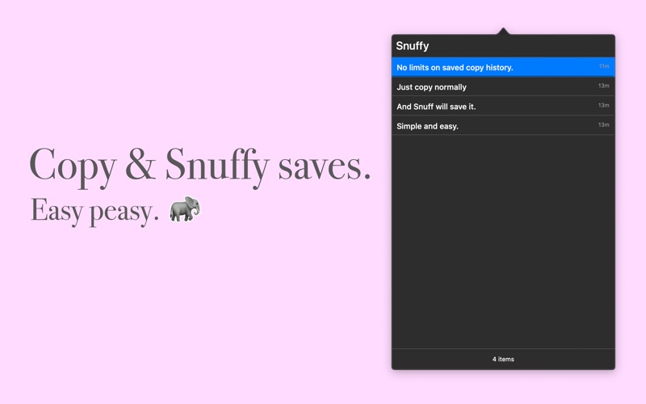Image resolution: width=646 pixels, height=404 pixels.
Task: Click the '4 items' count in footer
Action: pyautogui.click(x=503, y=359)
